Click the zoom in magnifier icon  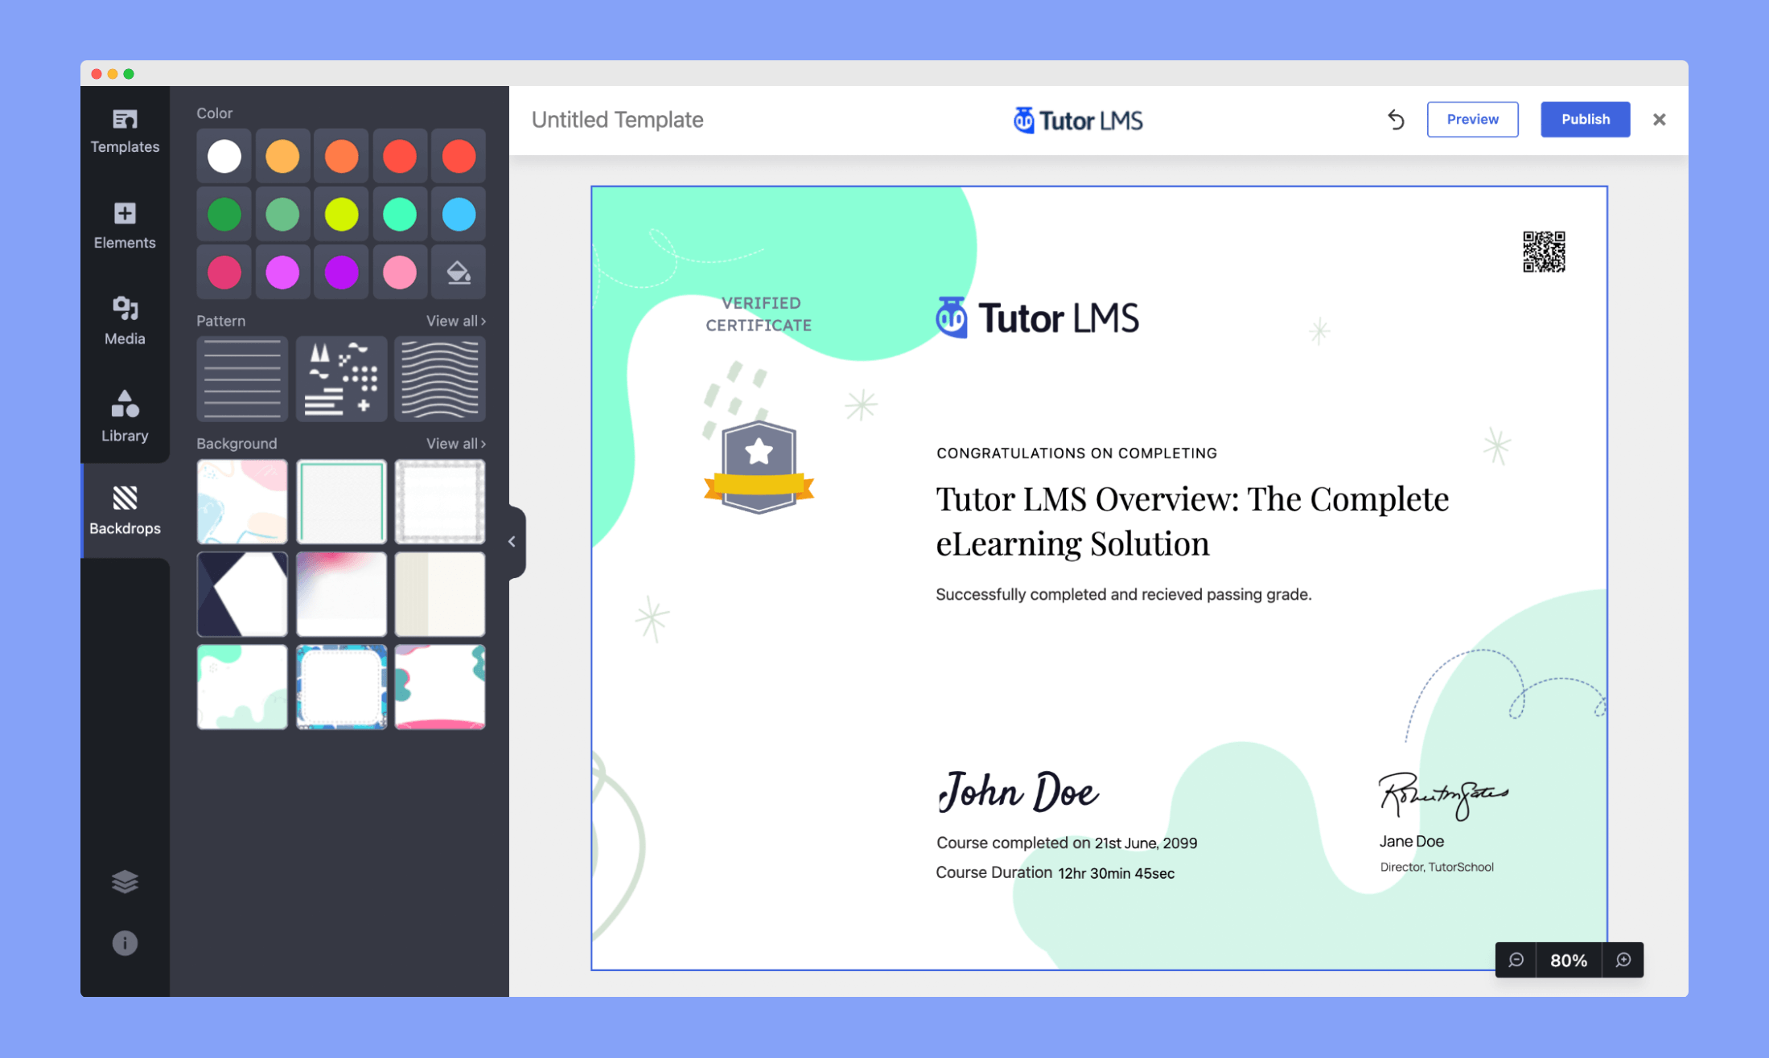tap(1623, 960)
